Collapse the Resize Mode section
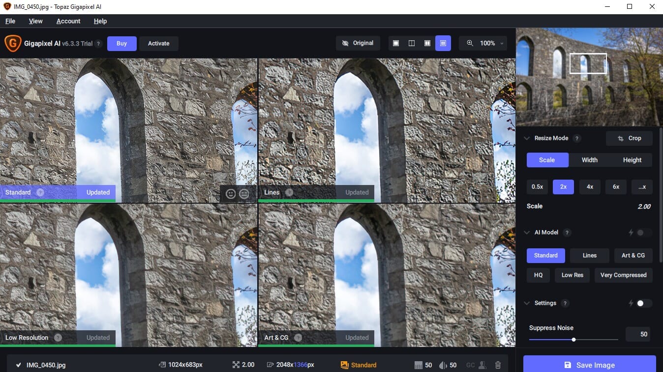The height and width of the screenshot is (372, 663). pos(527,138)
